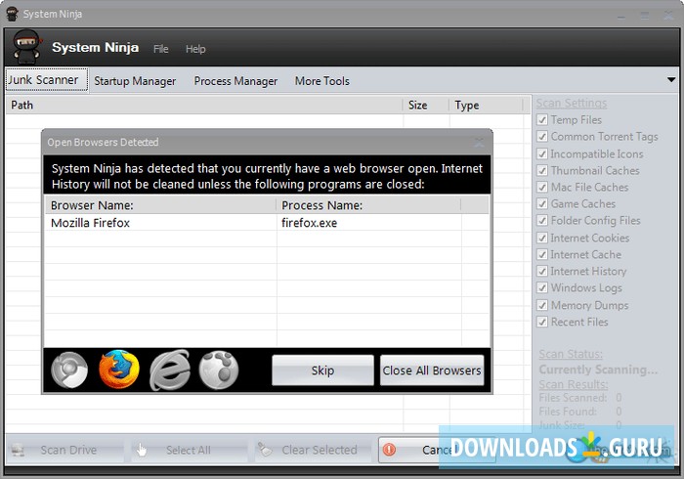The width and height of the screenshot is (684, 479).
Task: Click the Files Scanned value
Action: coord(619,398)
